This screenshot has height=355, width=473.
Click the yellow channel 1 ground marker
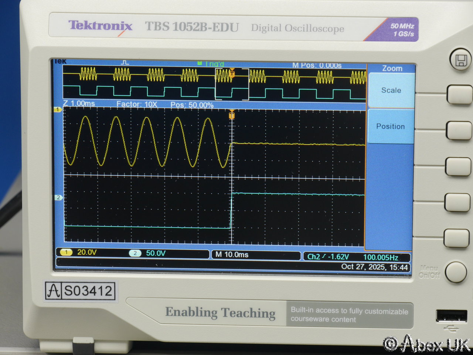(x=58, y=110)
